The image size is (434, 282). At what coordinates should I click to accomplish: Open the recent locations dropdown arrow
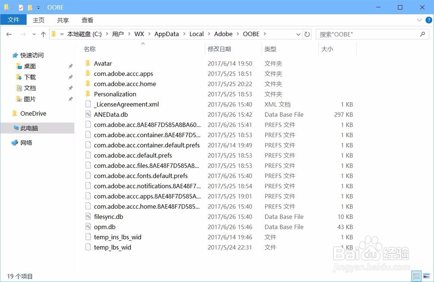click(34, 34)
